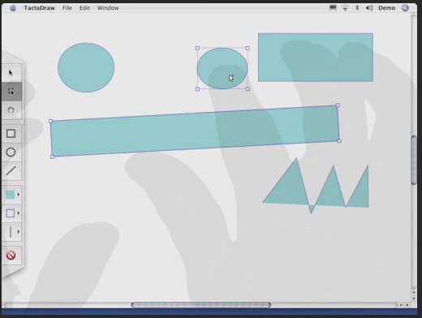Click the display icon in menu bar

click(333, 8)
